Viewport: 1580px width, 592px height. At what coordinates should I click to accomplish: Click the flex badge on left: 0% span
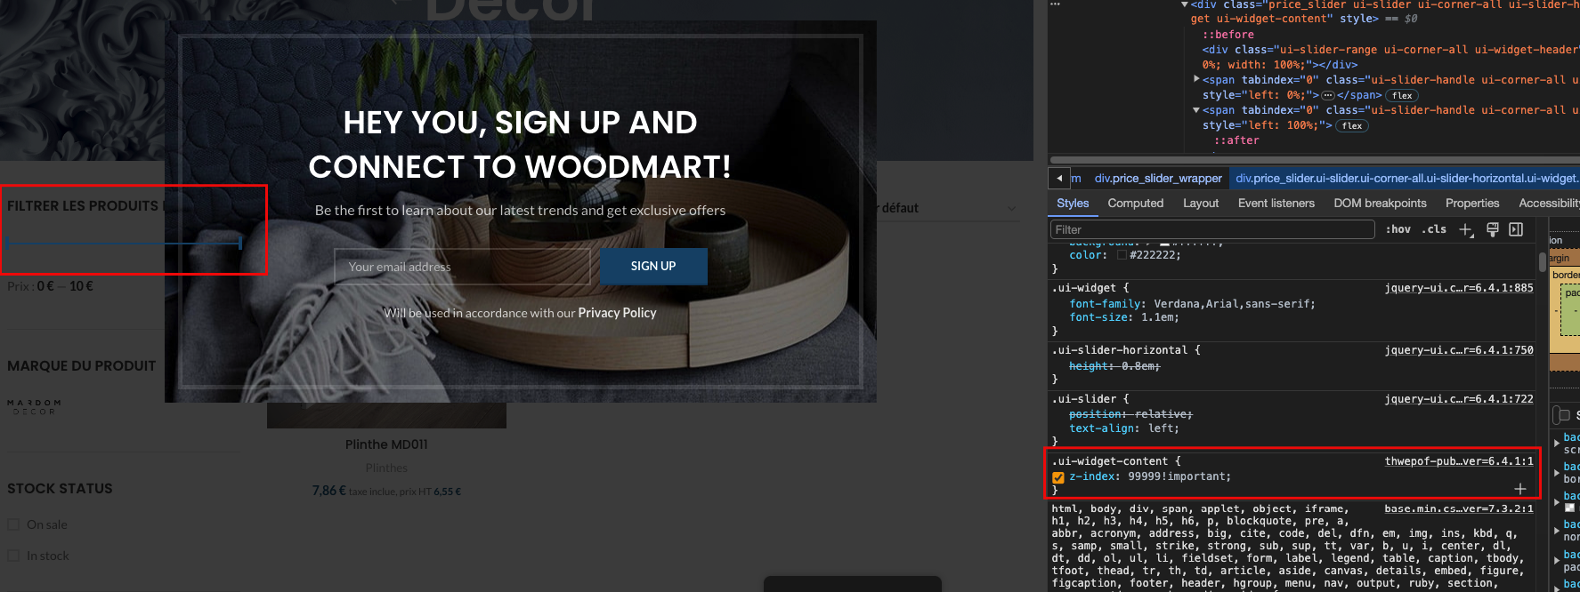click(x=1403, y=96)
